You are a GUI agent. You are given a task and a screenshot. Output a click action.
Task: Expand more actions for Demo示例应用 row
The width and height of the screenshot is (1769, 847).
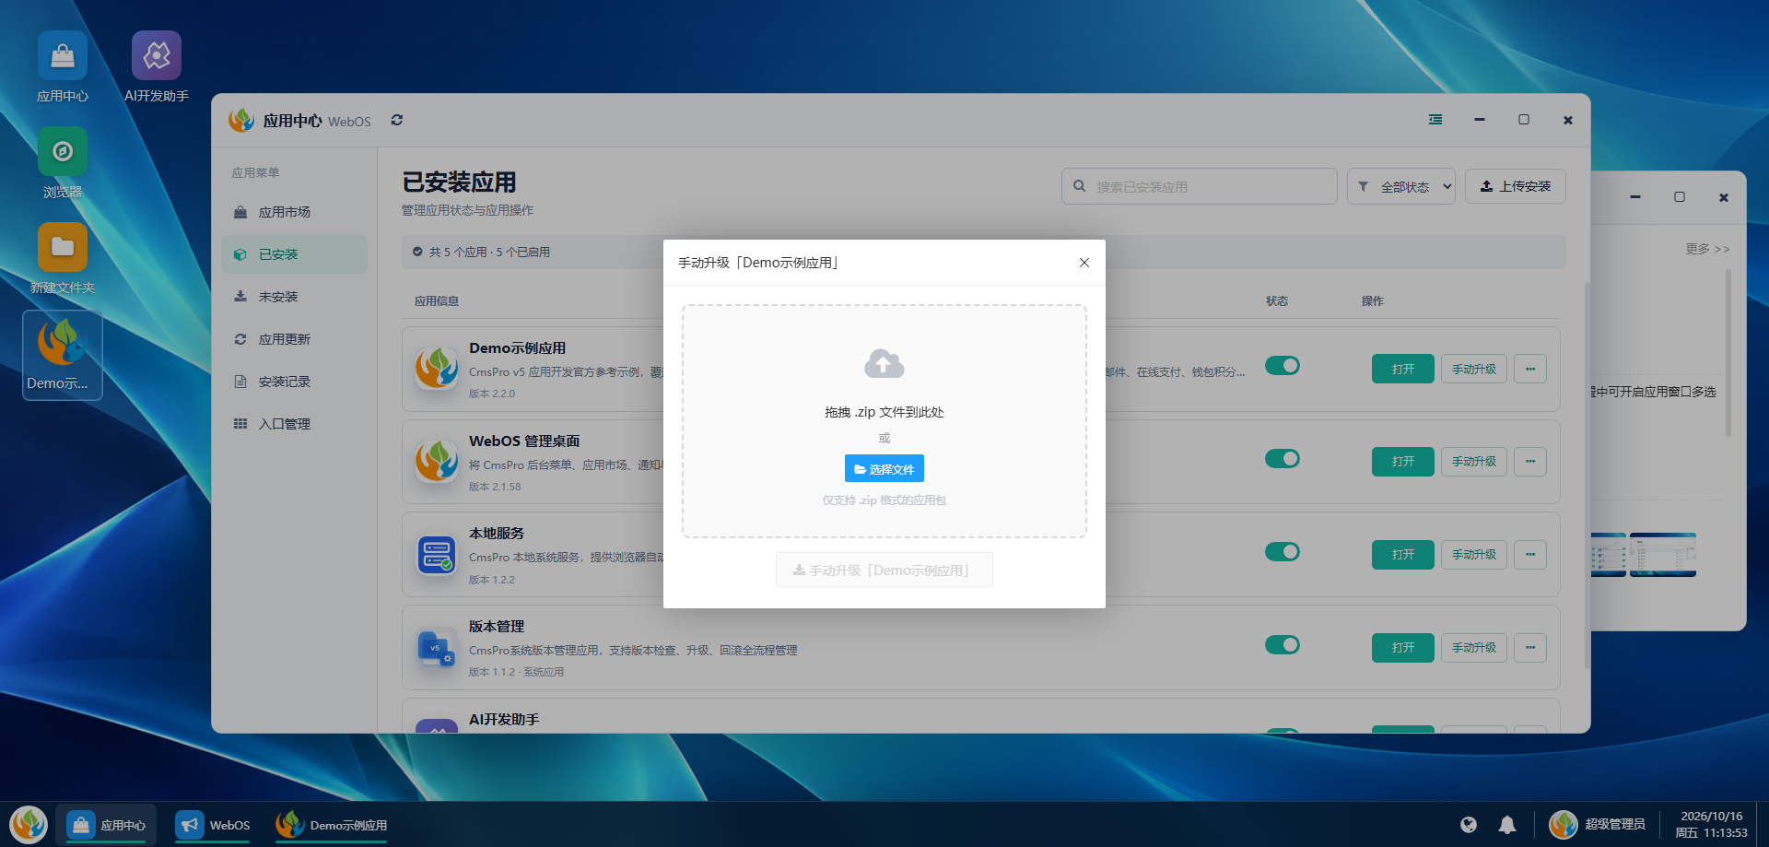(x=1530, y=369)
